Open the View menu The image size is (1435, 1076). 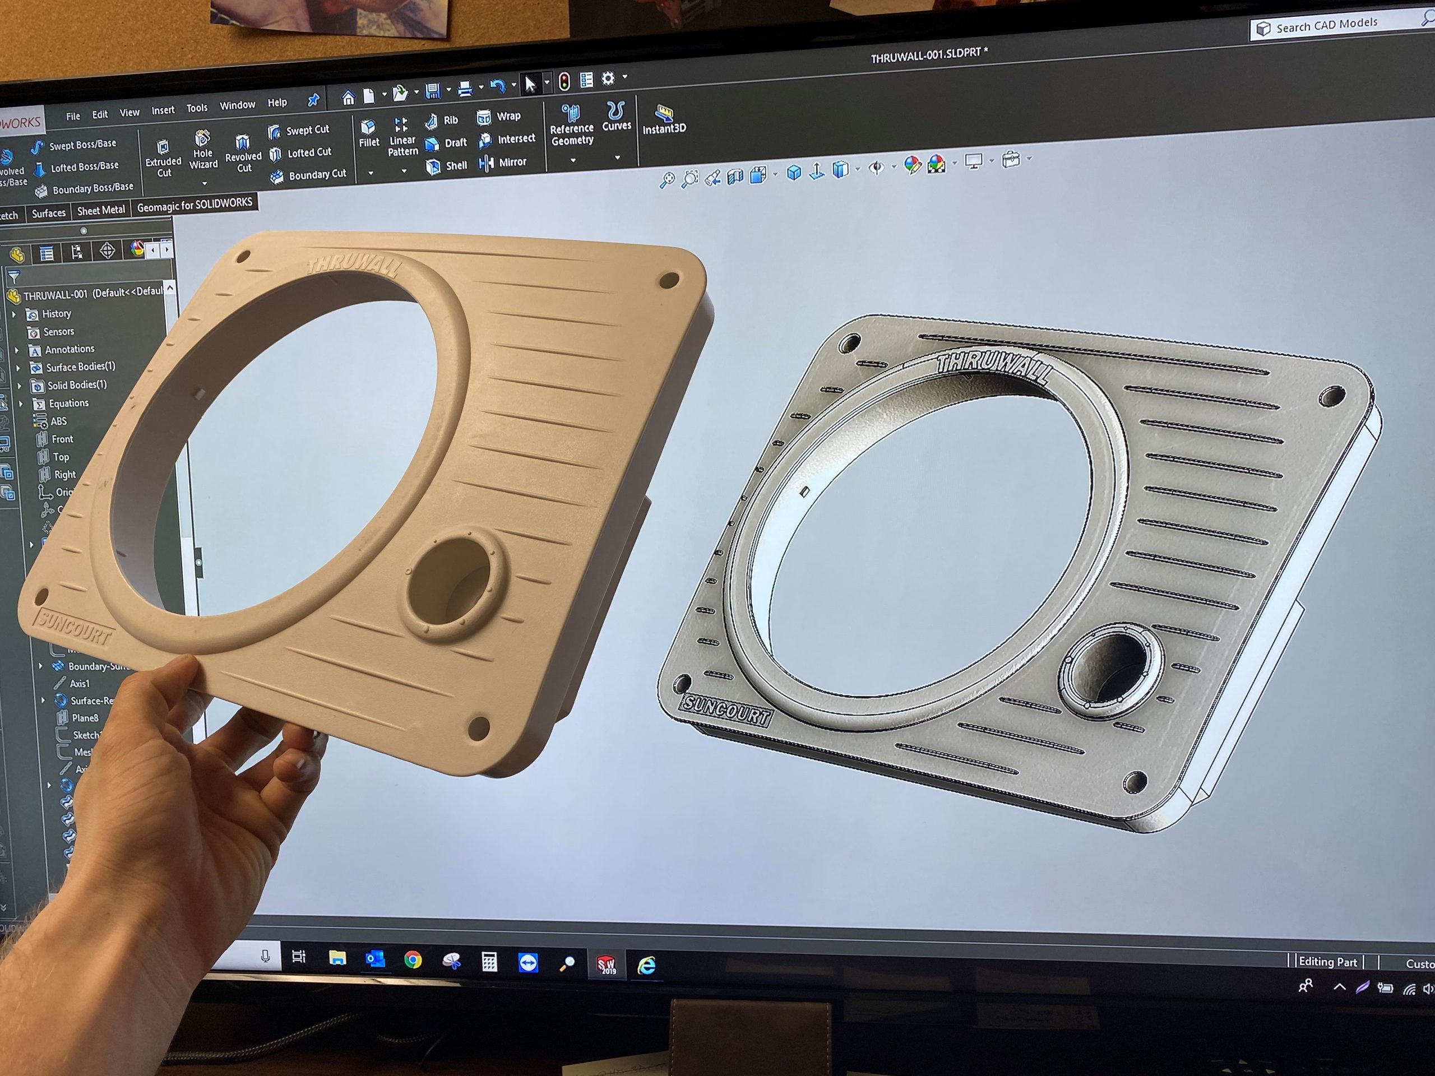pyautogui.click(x=129, y=112)
